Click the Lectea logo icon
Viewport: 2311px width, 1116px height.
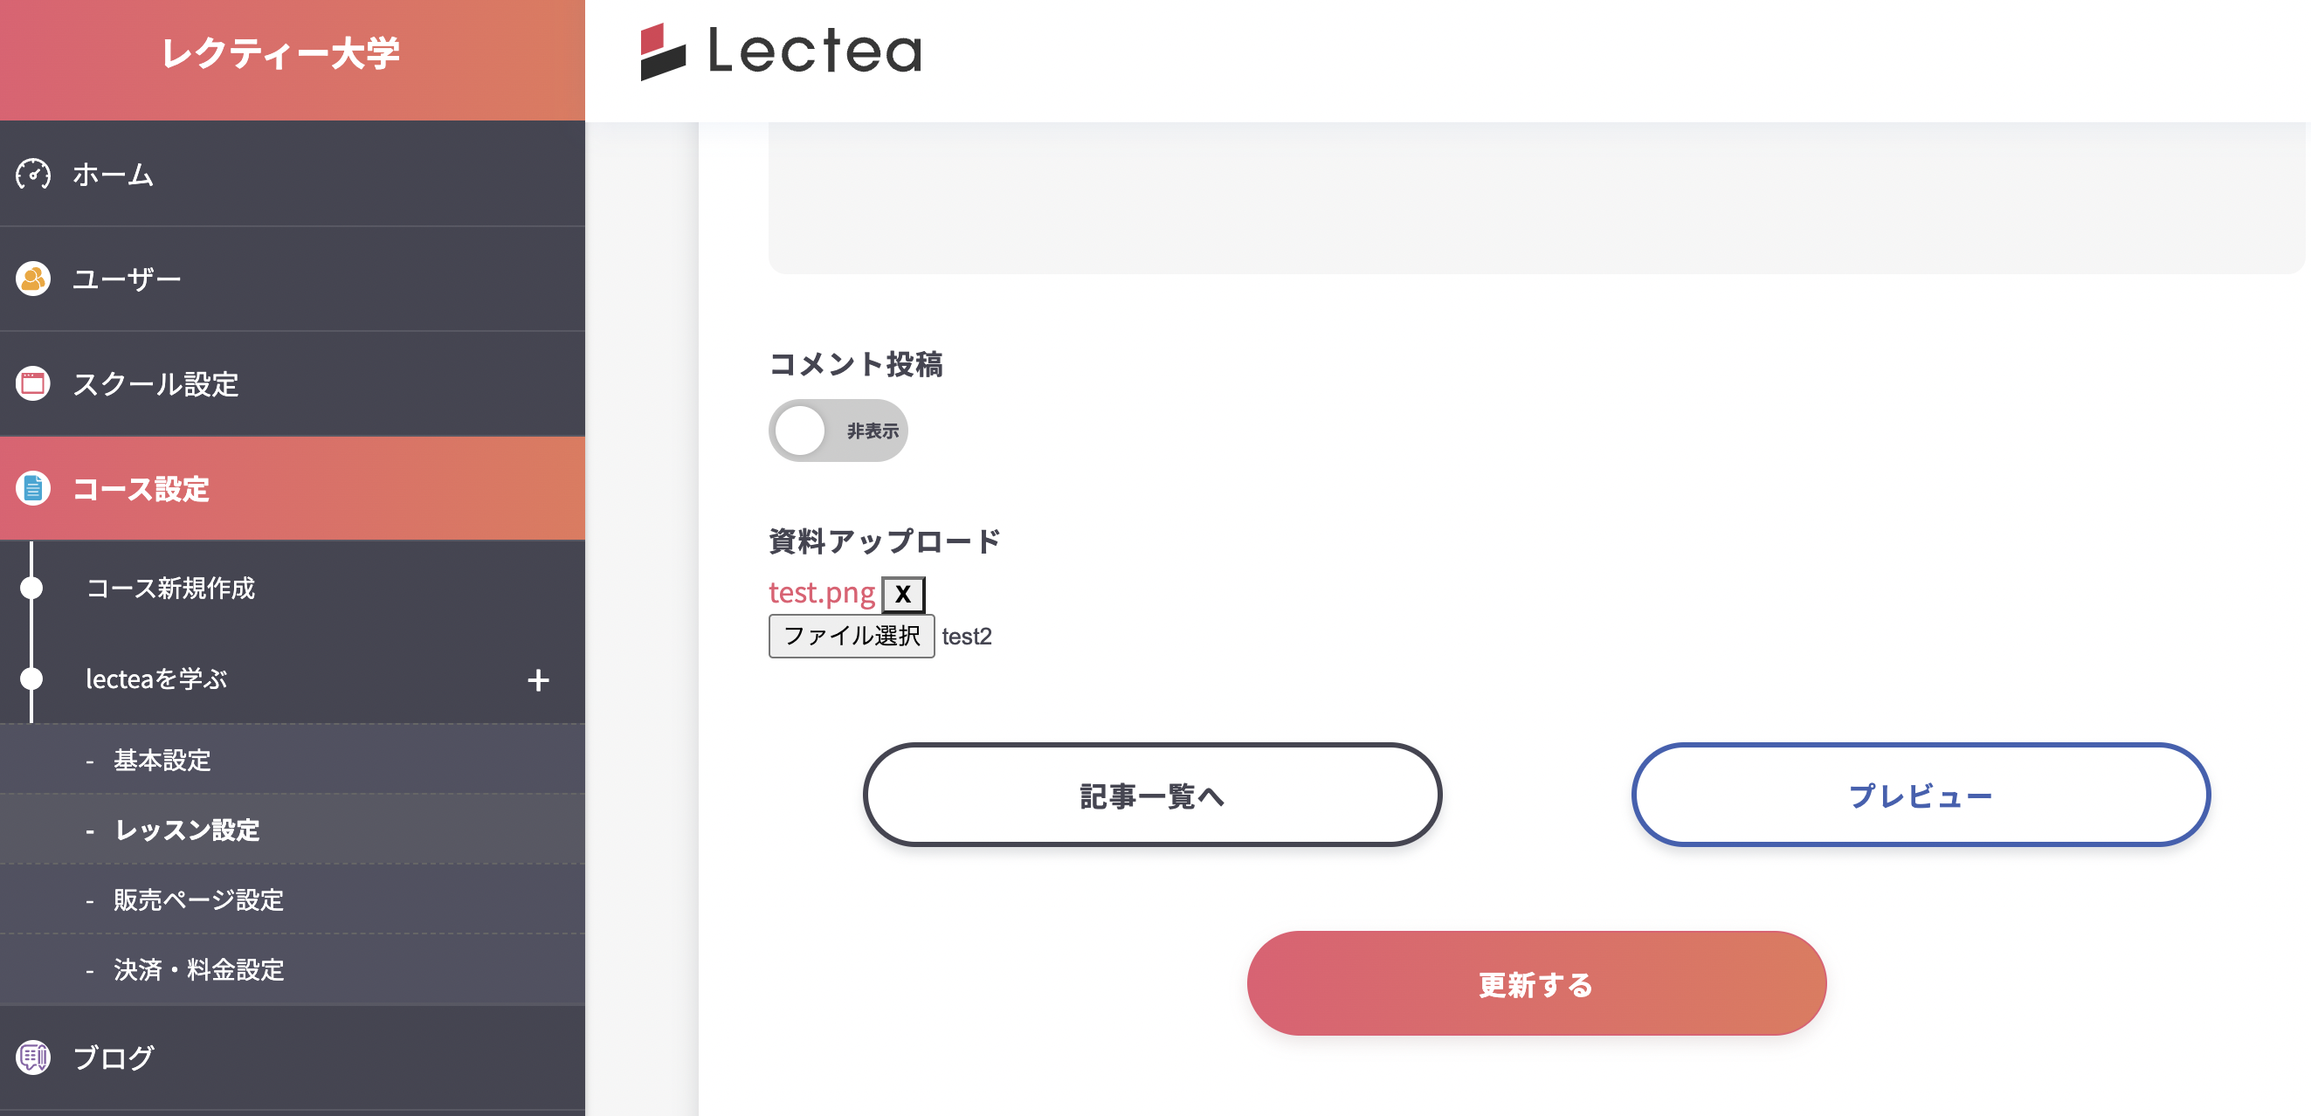coord(663,52)
